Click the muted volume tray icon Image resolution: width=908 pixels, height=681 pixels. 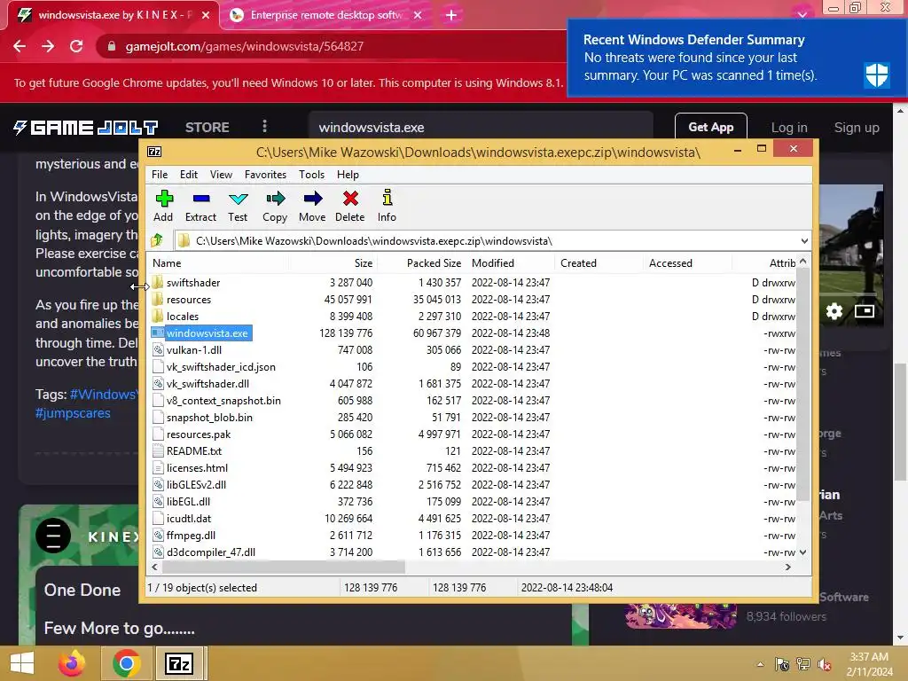824,664
